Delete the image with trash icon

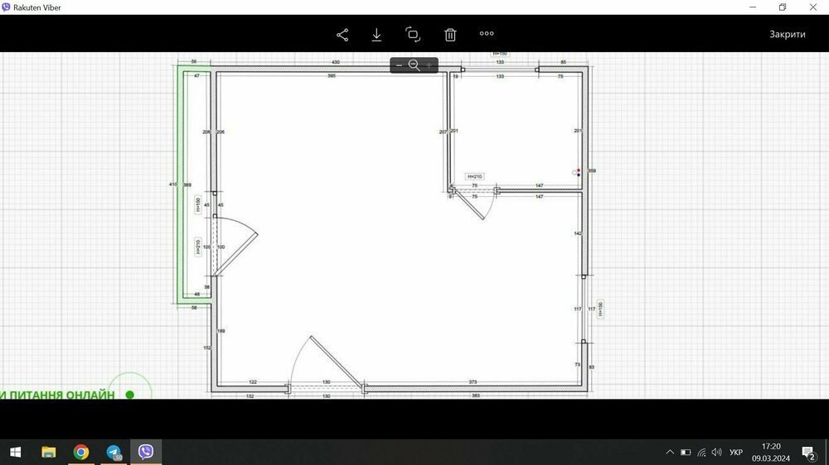[x=450, y=35]
